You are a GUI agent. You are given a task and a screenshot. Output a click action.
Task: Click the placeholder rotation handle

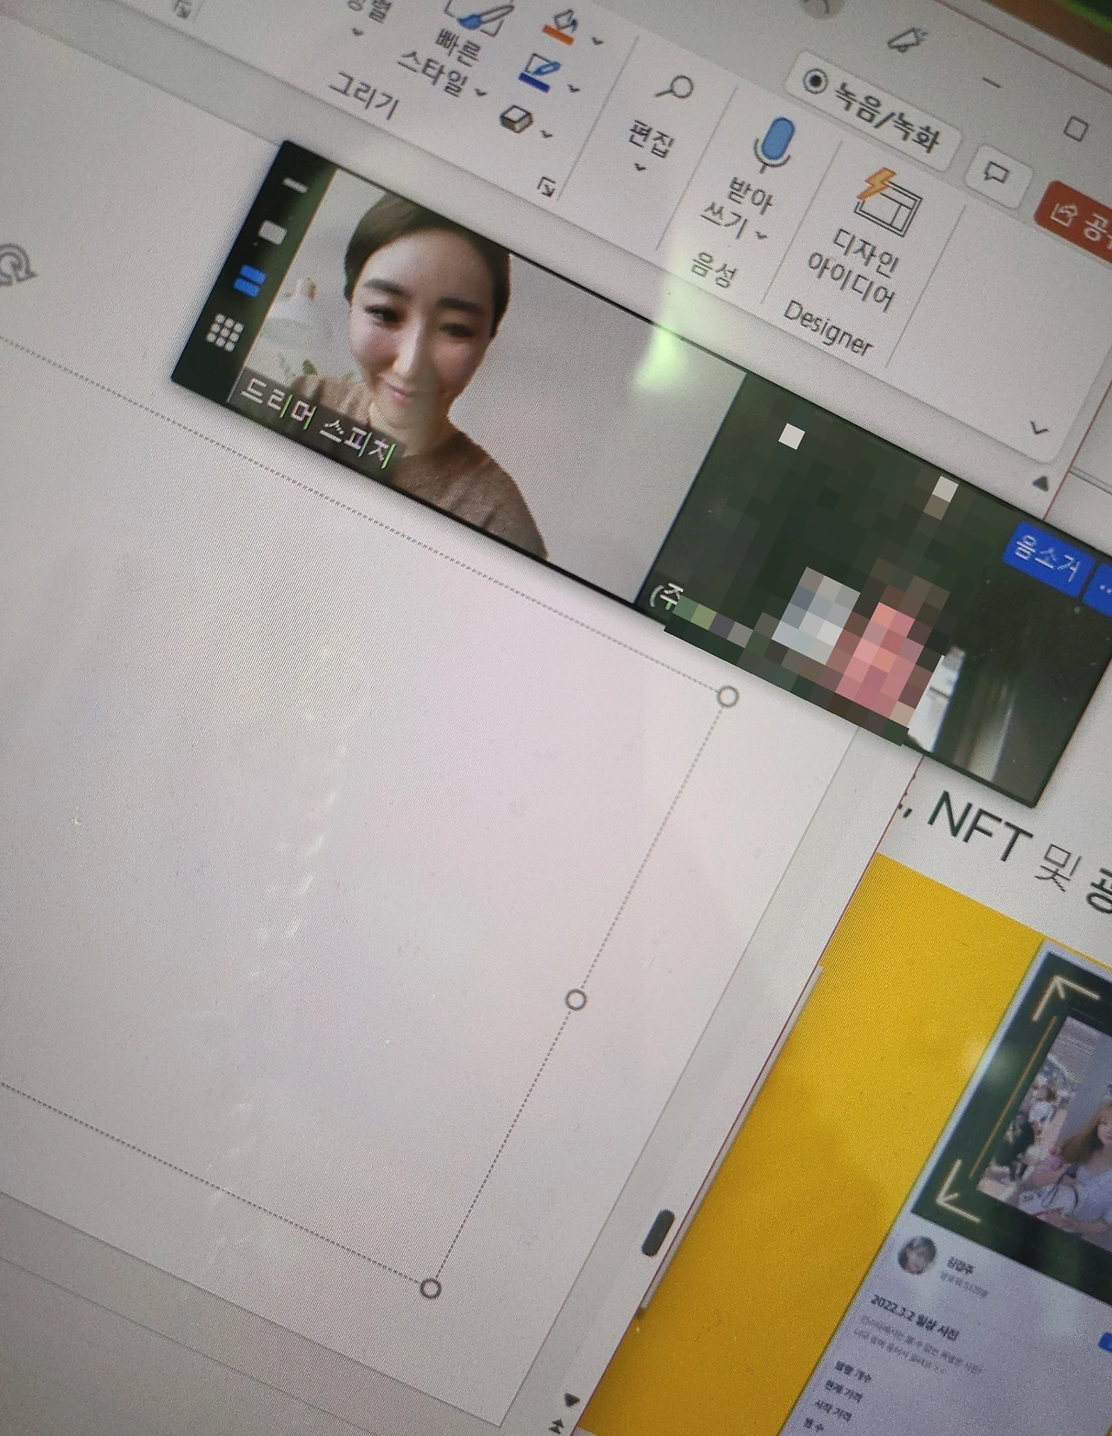tap(15, 264)
